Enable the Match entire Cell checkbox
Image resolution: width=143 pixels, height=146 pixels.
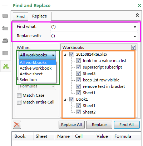(19, 102)
